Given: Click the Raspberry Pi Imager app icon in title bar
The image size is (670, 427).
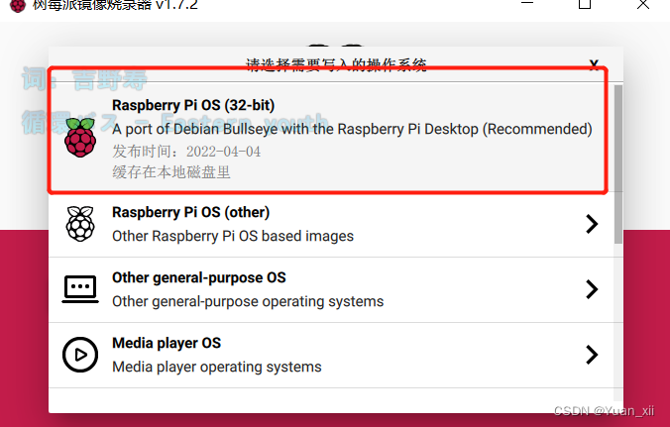Looking at the screenshot, I should [18, 6].
